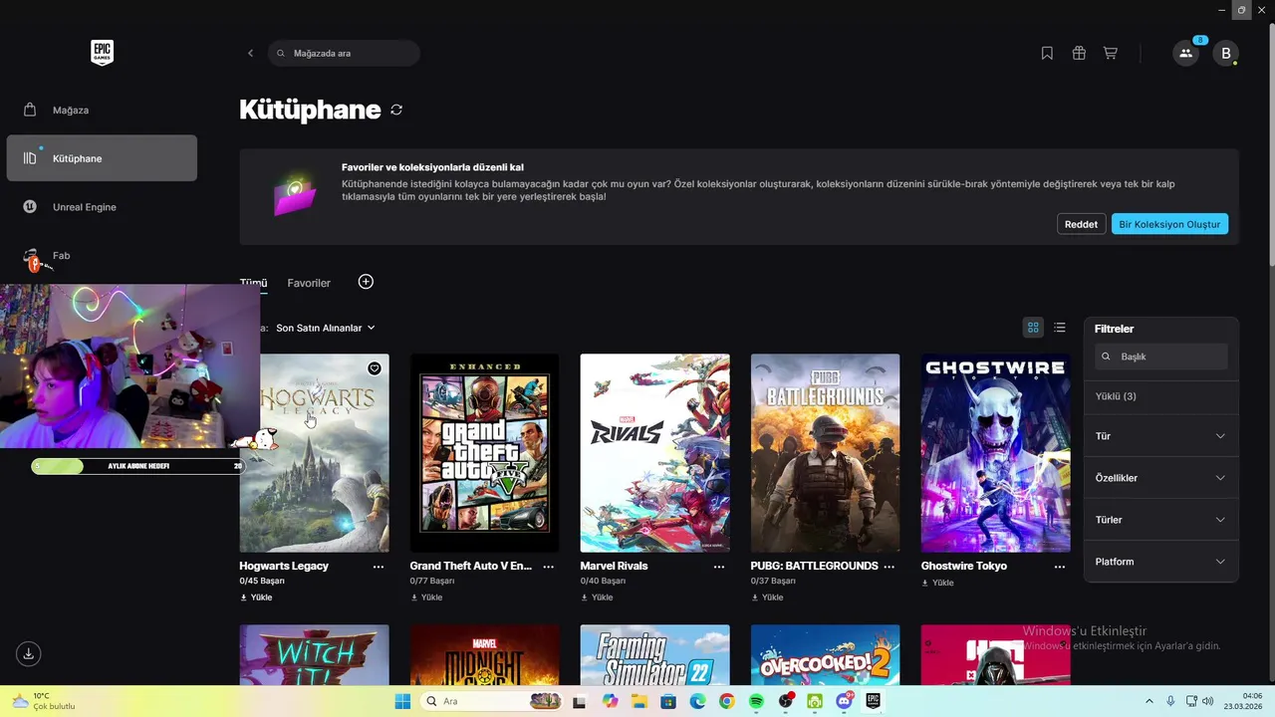Install PUBG: BATTLEGROUNDS via Yükle
This screenshot has width=1275, height=717.
pos(767,597)
